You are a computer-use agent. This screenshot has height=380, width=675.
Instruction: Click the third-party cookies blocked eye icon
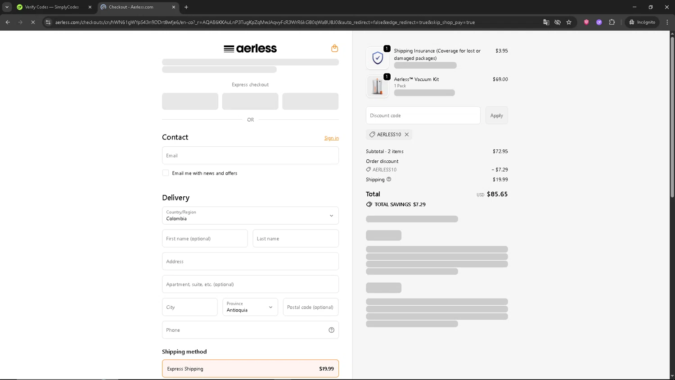tap(558, 22)
